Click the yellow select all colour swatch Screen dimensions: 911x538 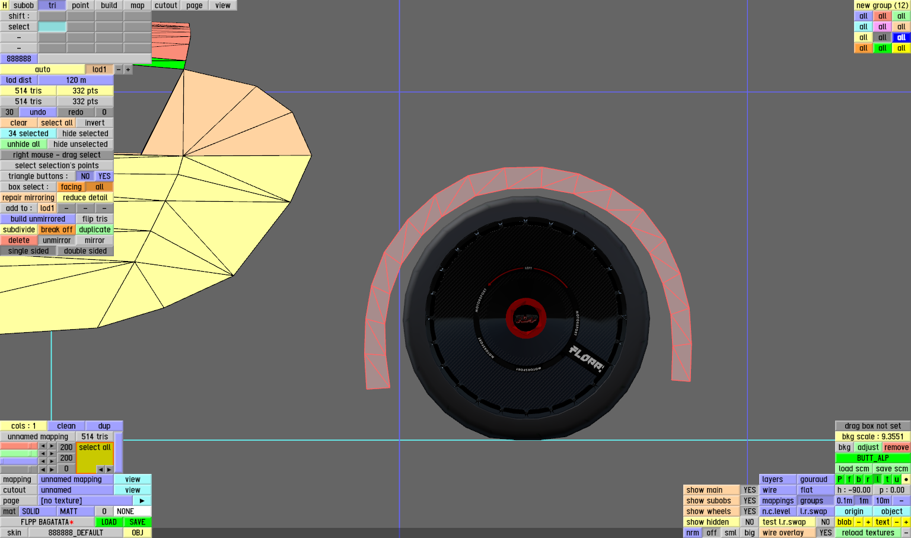(95, 457)
